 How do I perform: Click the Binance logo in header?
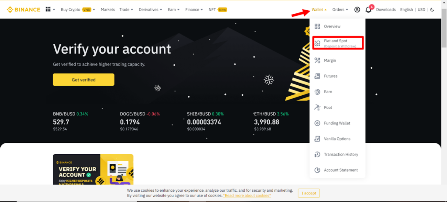tap(23, 10)
